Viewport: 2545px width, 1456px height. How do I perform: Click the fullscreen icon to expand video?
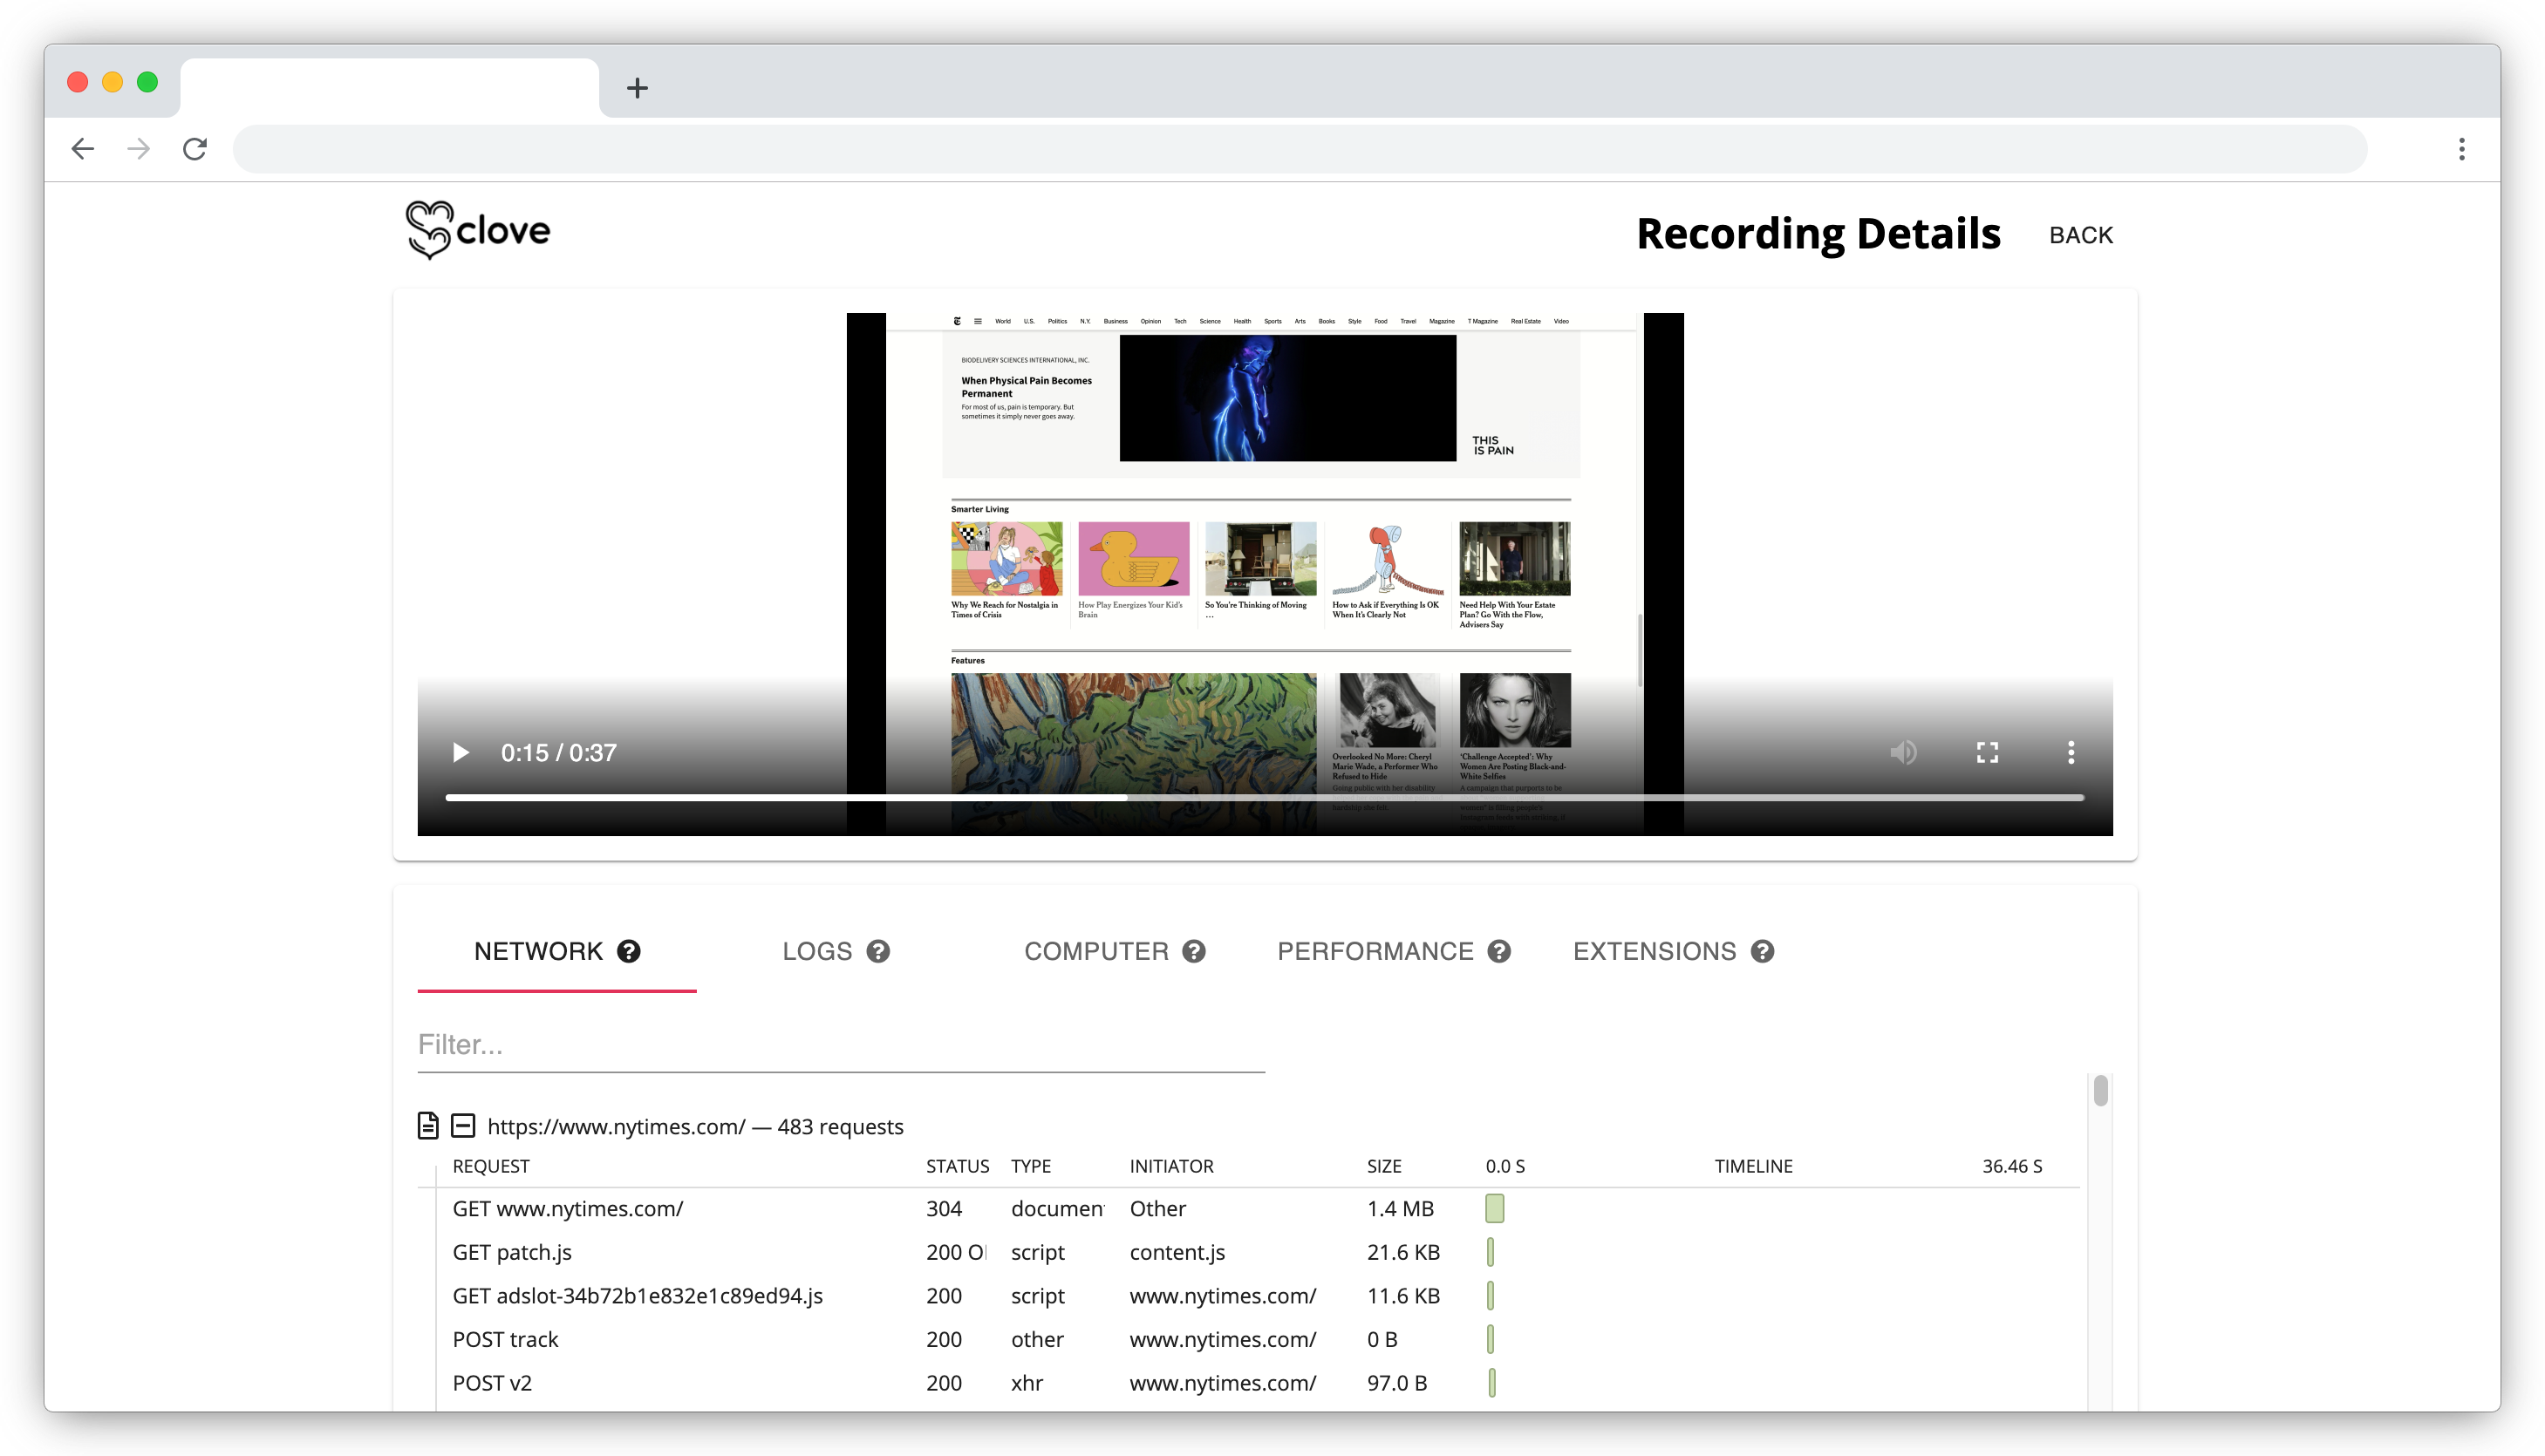pyautogui.click(x=1988, y=752)
